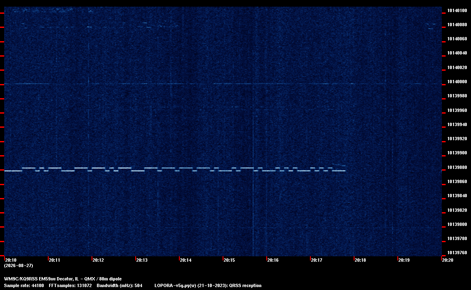This screenshot has width=471, height=290.
Task: Click the 10139760 frequency label
Action: [x=457, y=253]
